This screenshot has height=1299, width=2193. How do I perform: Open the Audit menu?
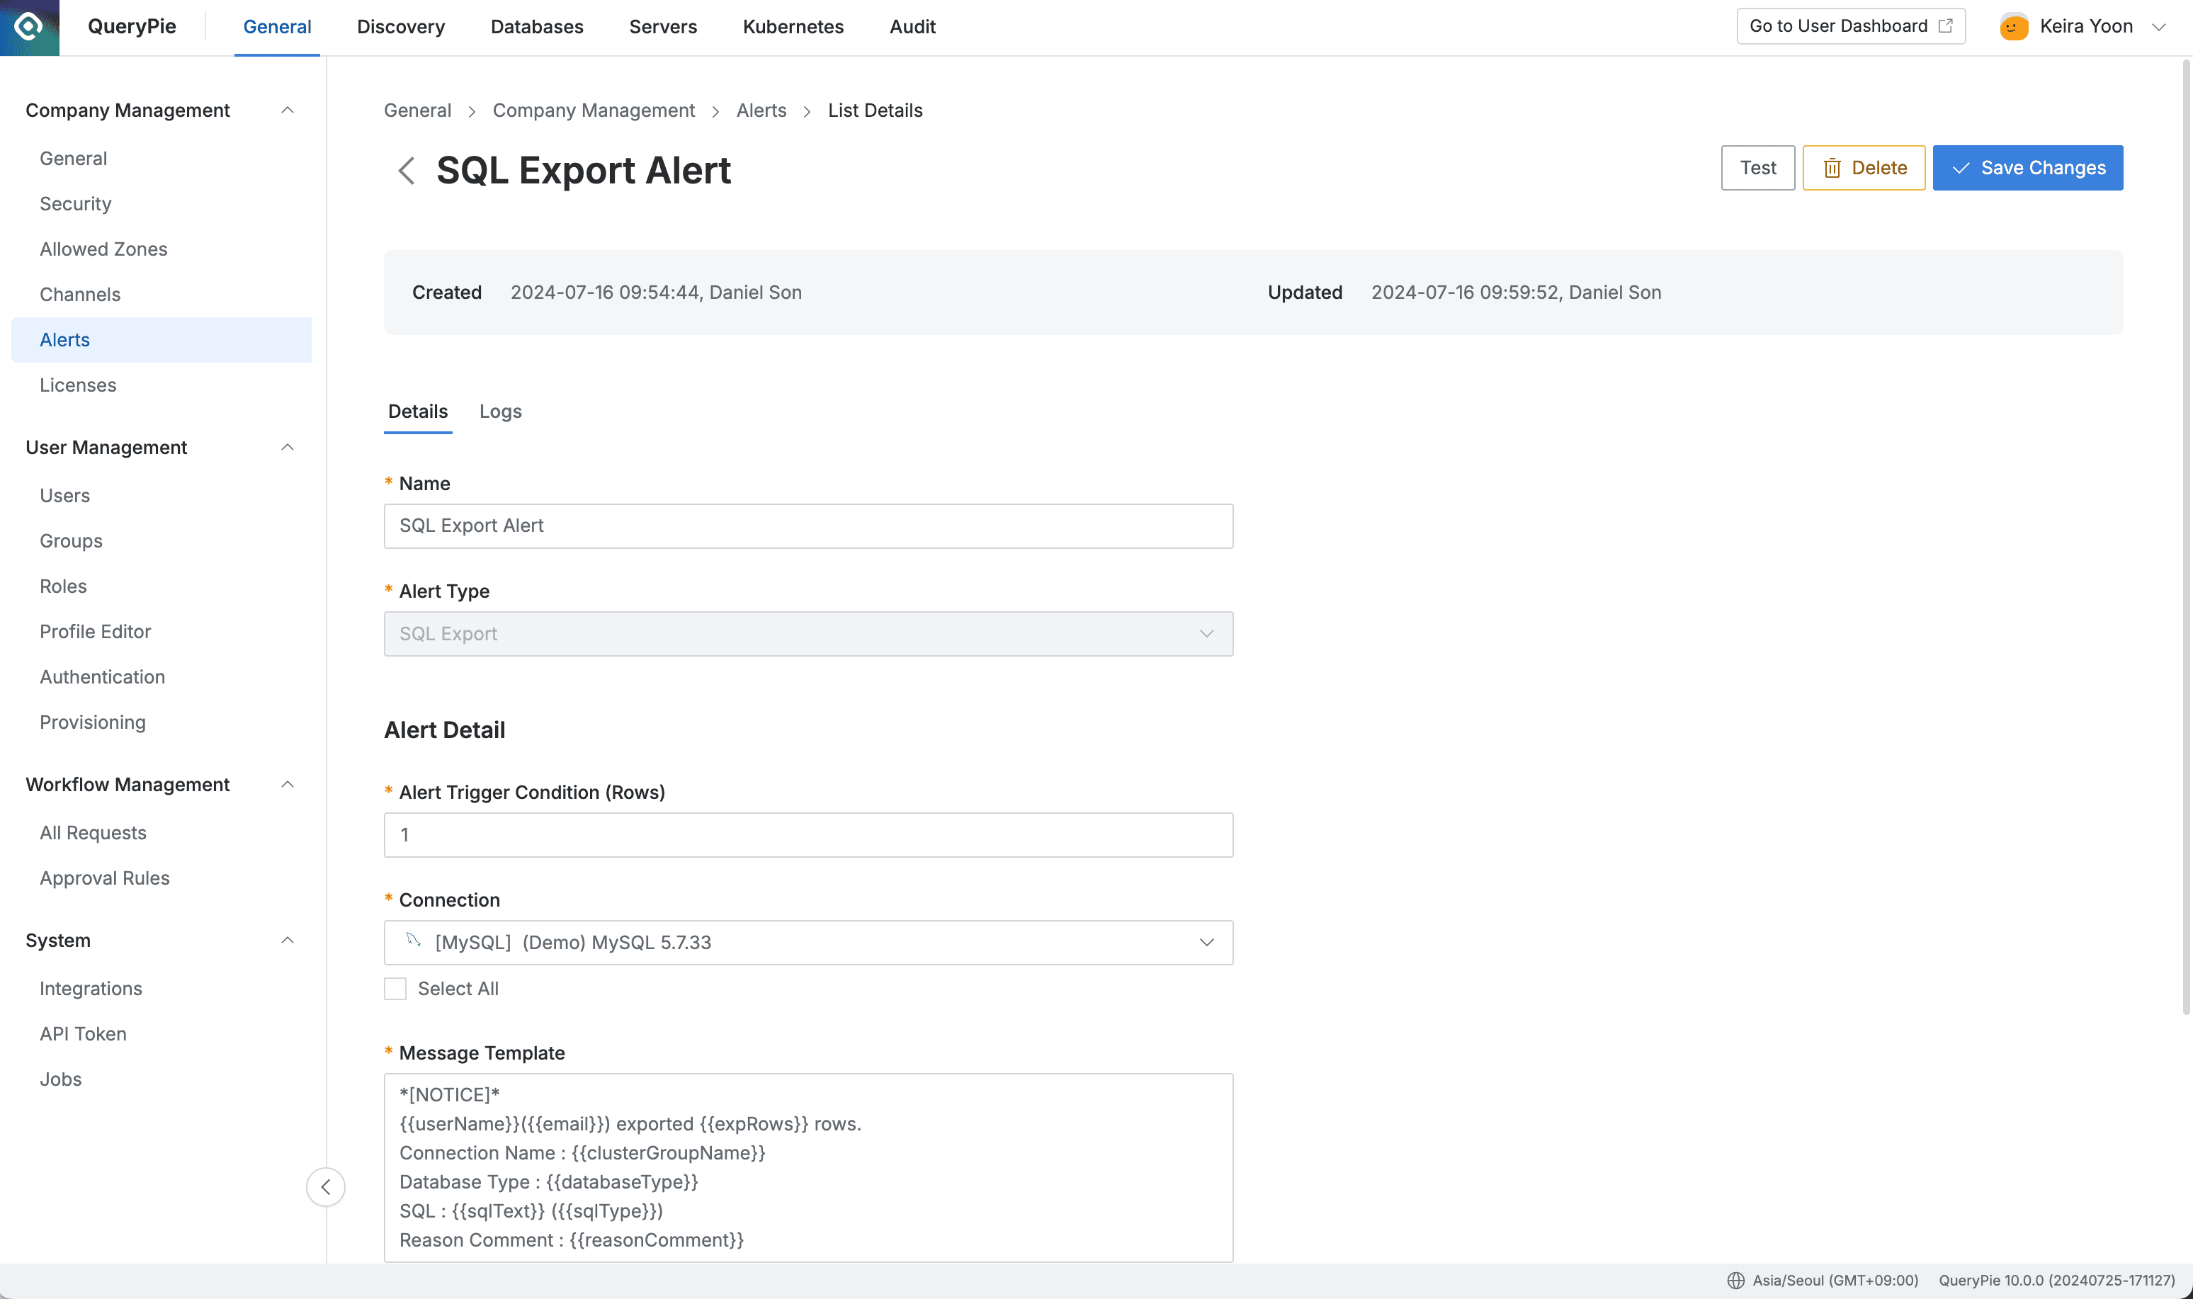point(912,26)
